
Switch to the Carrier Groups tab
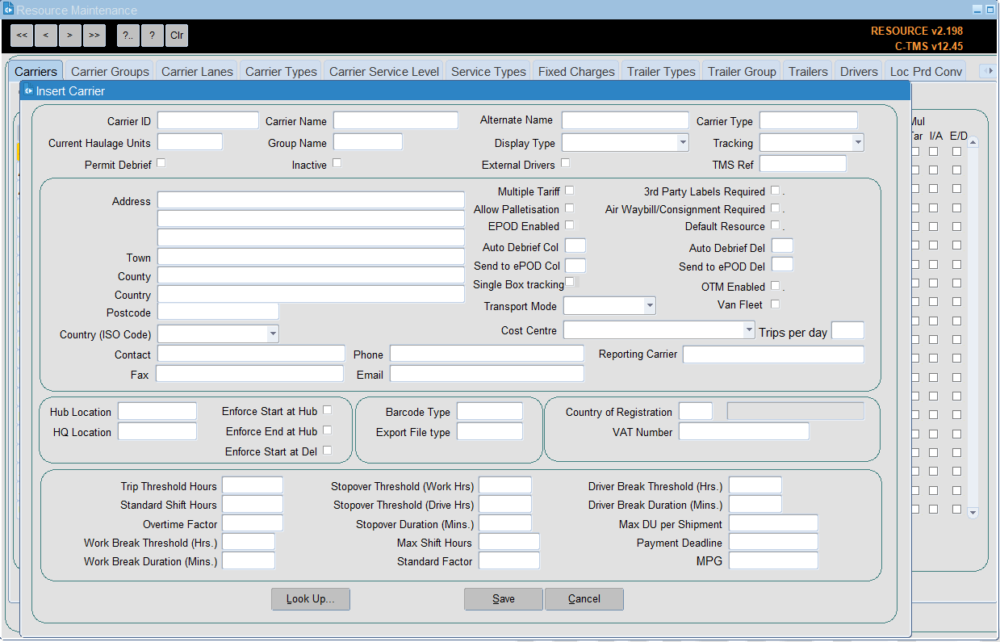[x=110, y=72]
